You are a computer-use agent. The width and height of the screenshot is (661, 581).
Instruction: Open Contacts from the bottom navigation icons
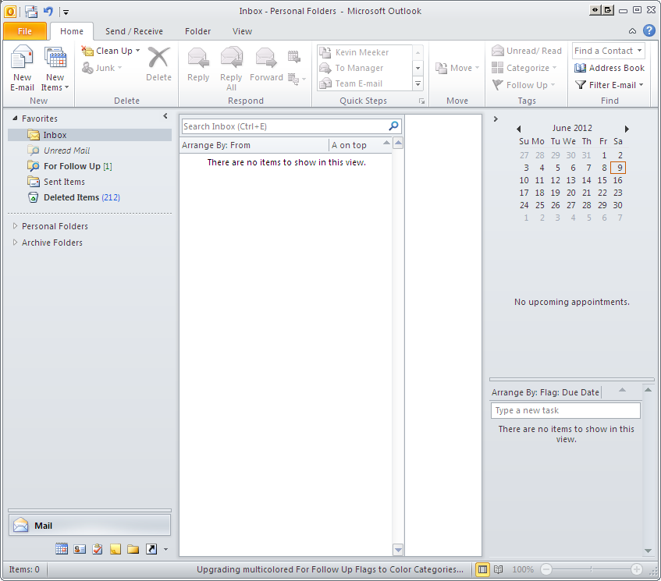[x=80, y=549]
